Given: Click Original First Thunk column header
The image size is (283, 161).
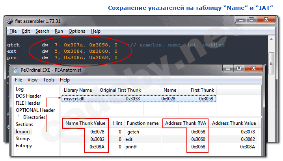Looking at the screenshot, I should (x=120, y=90).
